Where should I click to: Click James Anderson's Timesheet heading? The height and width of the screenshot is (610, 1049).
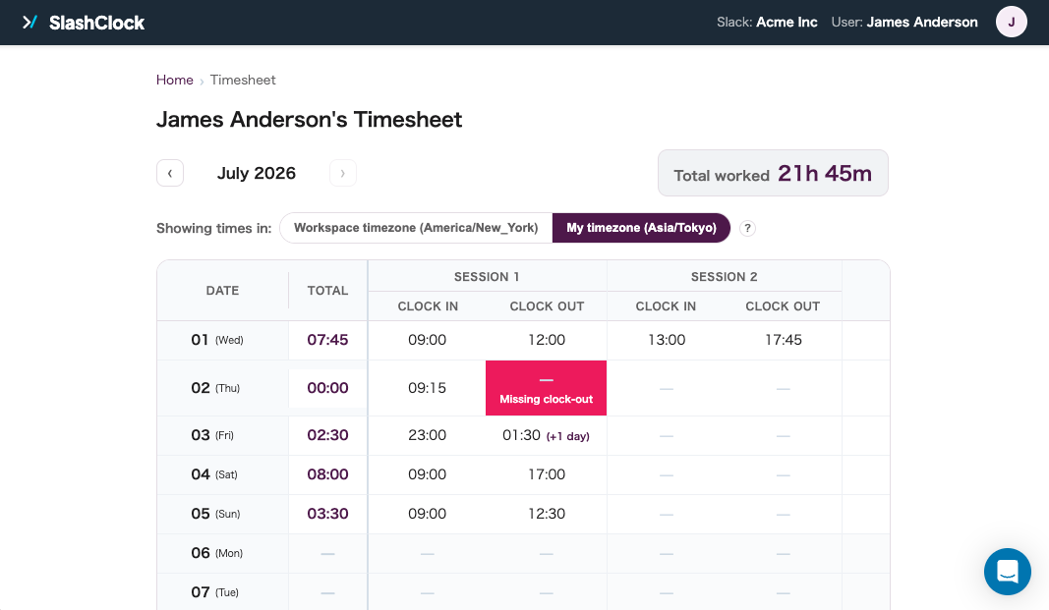coord(309,120)
